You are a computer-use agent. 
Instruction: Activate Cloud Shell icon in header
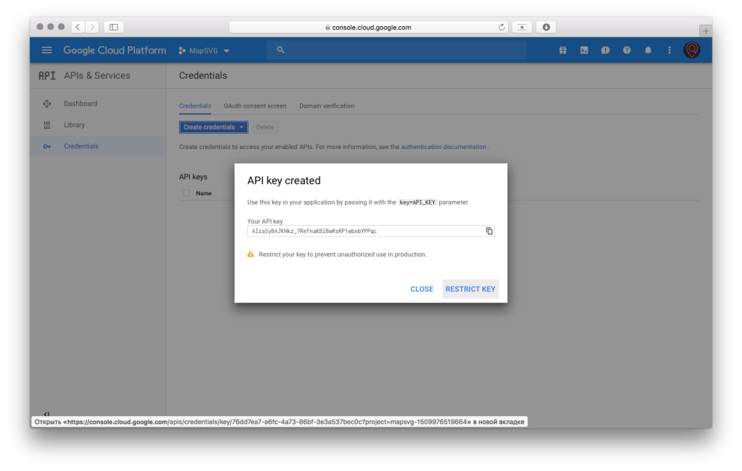pos(584,51)
